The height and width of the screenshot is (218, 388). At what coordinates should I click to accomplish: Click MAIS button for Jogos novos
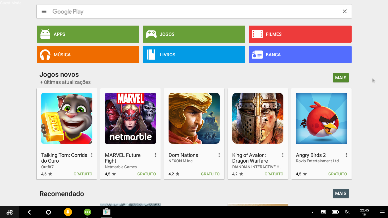341,78
